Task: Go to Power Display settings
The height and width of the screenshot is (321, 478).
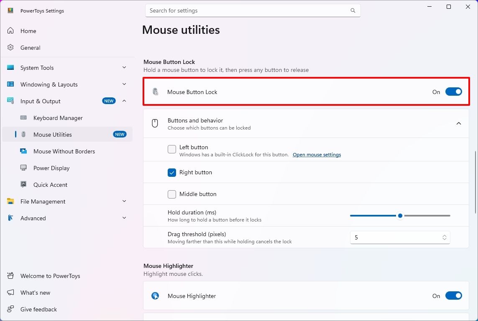Action: point(67,168)
